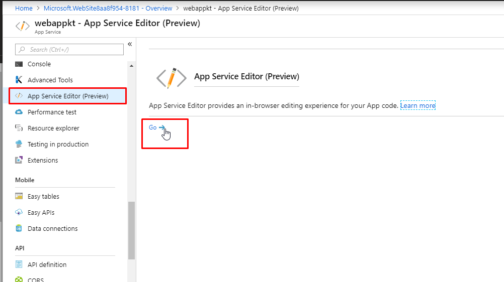Collapse the sidebar with double chevron

[x=130, y=44]
